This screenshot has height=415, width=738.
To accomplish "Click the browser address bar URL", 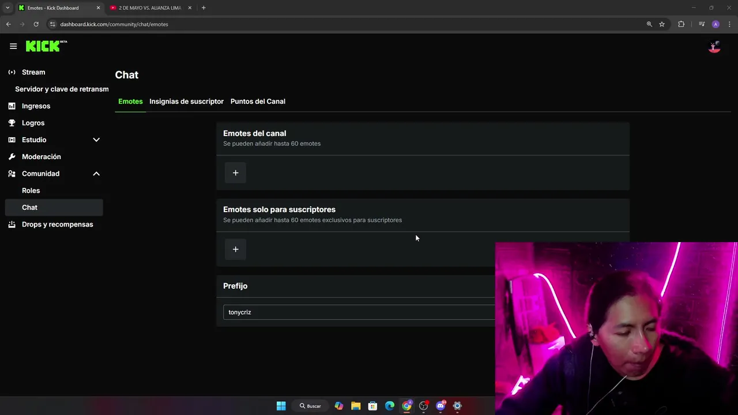I will (114, 24).
